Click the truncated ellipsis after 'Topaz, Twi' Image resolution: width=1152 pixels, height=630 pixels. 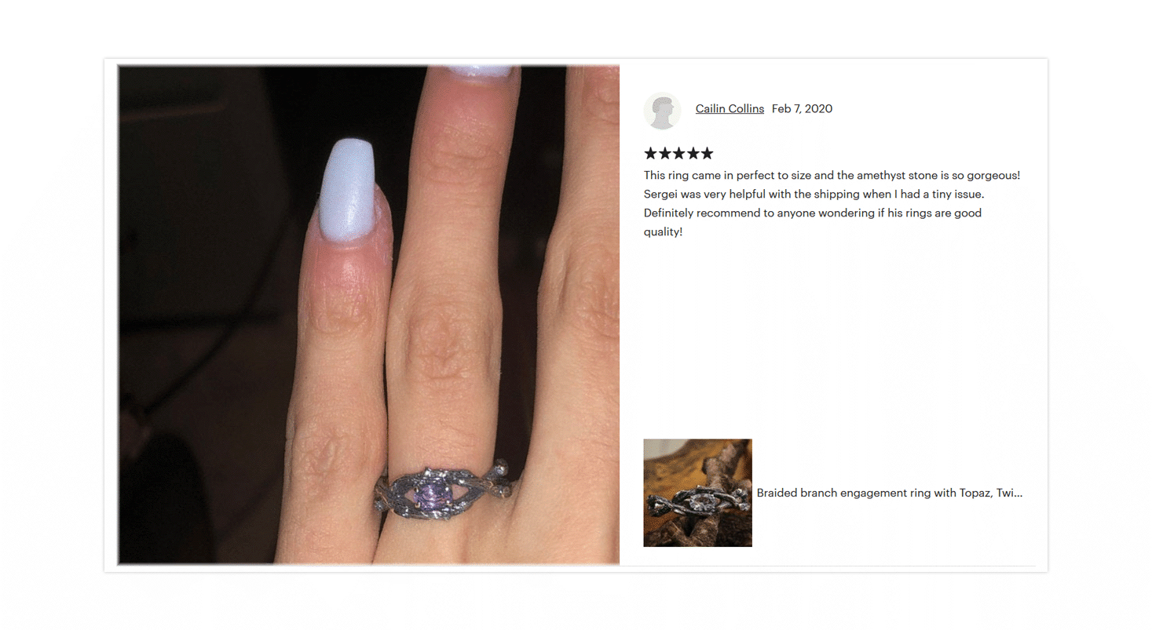coord(1018,493)
